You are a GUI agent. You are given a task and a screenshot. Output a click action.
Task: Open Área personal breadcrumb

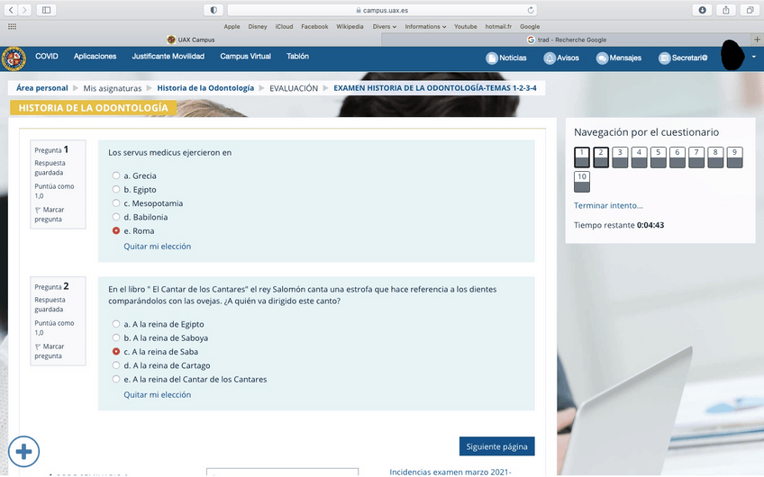coord(42,88)
